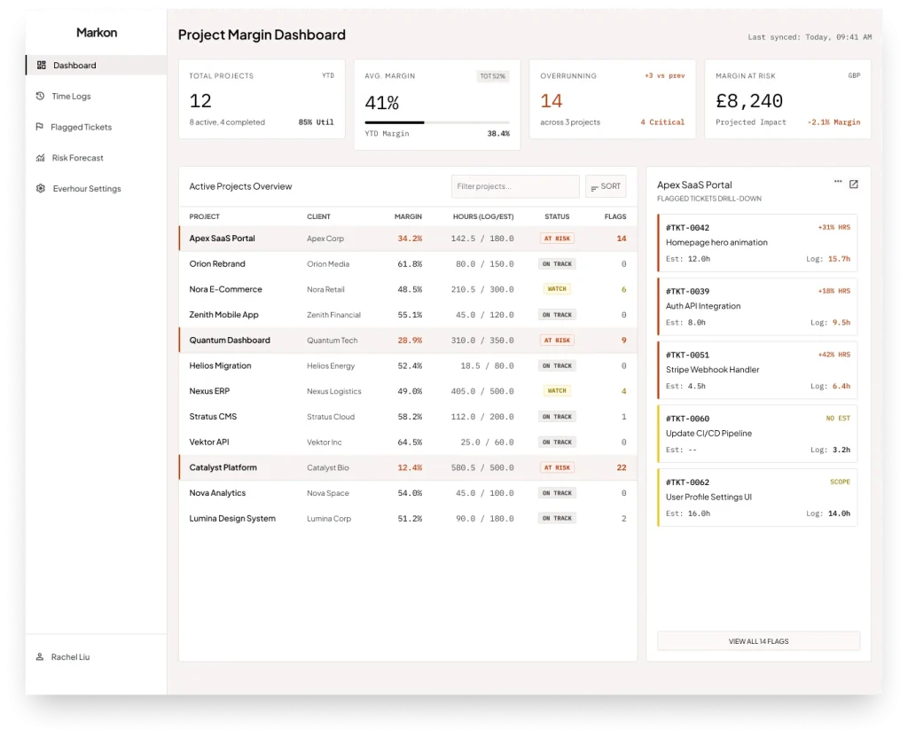The width and height of the screenshot is (908, 737).
Task: Click the 4 Critical label on Overrunning card
Action: [x=662, y=122]
